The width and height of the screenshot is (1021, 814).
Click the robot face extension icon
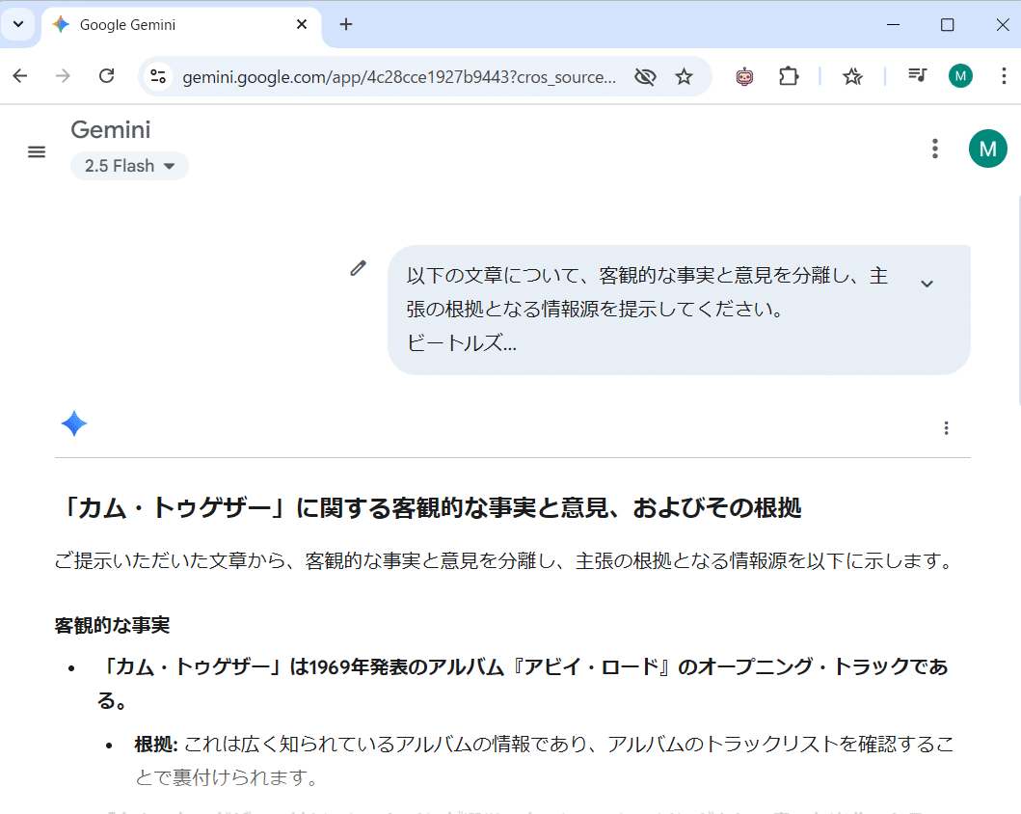coord(744,75)
